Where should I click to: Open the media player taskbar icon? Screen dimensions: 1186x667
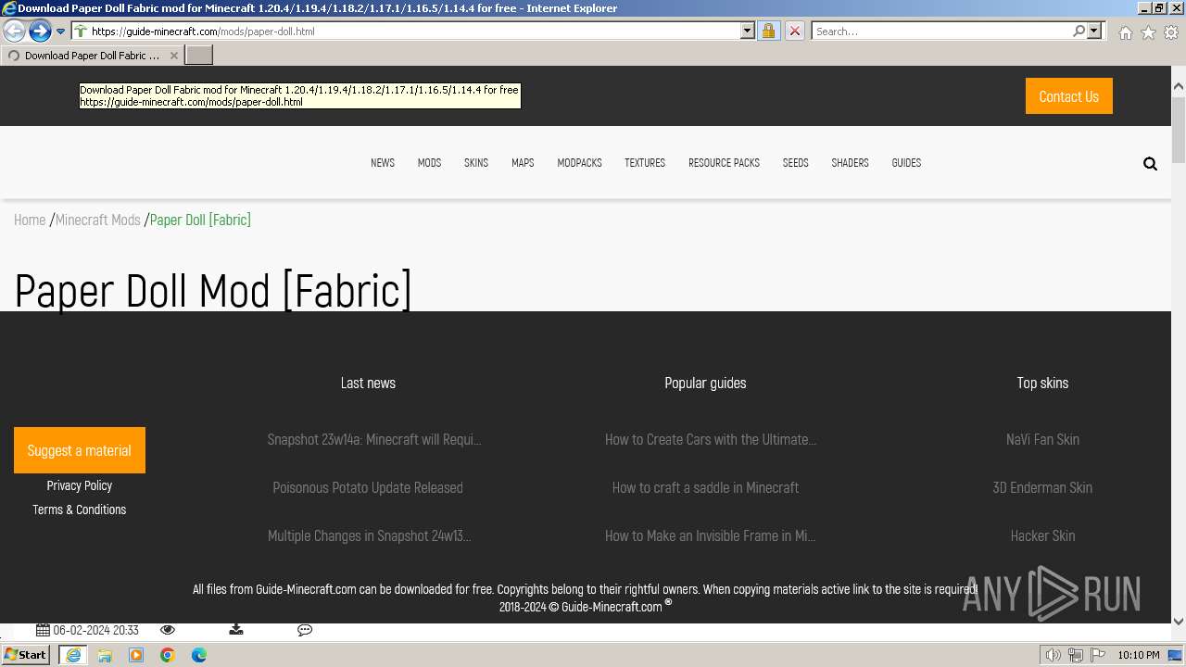click(x=136, y=655)
